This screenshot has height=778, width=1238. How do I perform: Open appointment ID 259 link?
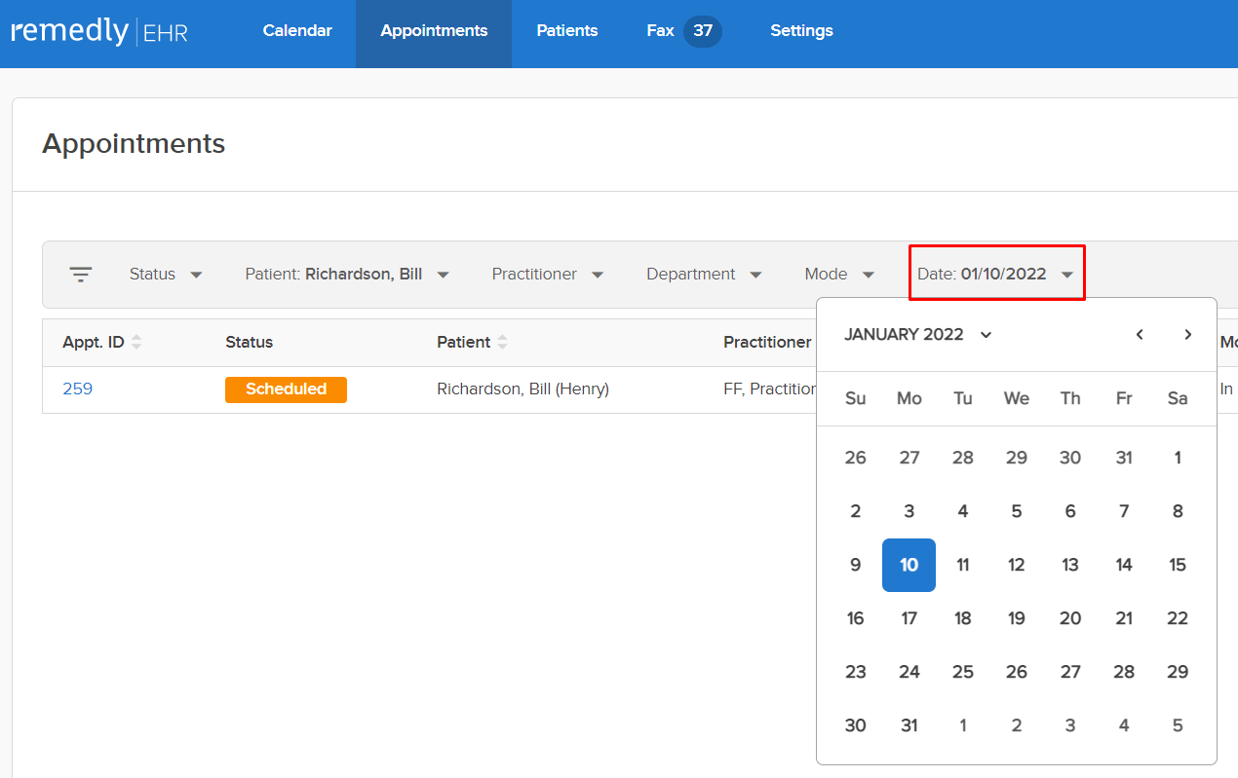click(77, 389)
